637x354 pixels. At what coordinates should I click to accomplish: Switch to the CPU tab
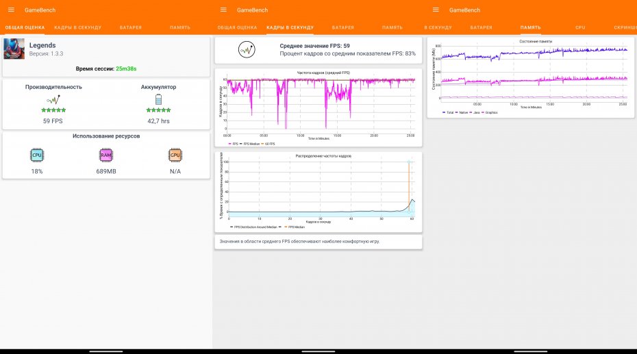coord(580,27)
